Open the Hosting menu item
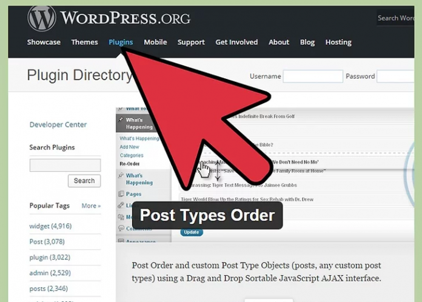Image resolution: width=422 pixels, height=302 pixels. (338, 42)
